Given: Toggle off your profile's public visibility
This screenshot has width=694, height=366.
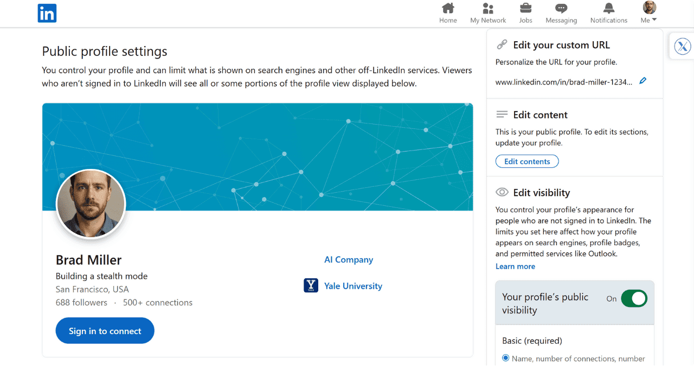Looking at the screenshot, I should click(634, 298).
